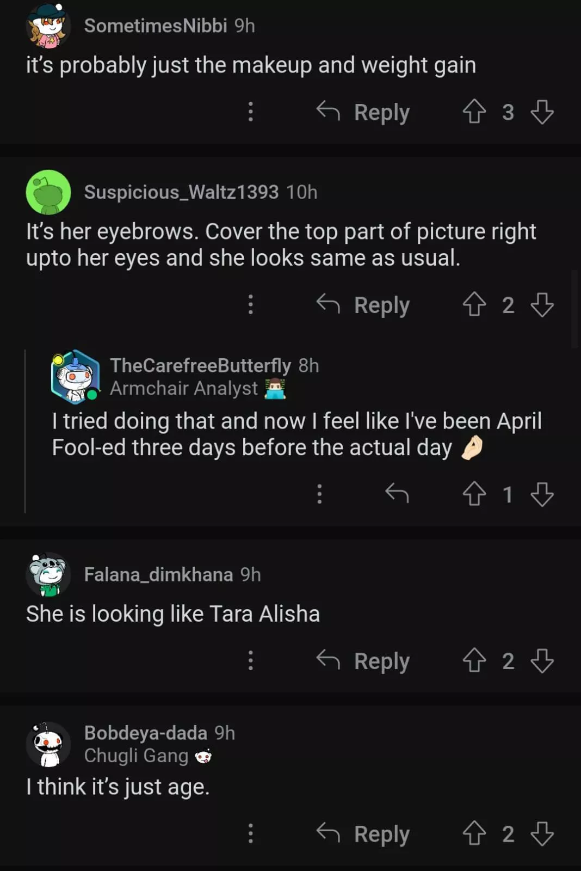Screen dimensions: 581x871
Task: Open three-dot menu on Falana_dimkhana's comment
Action: tap(250, 660)
